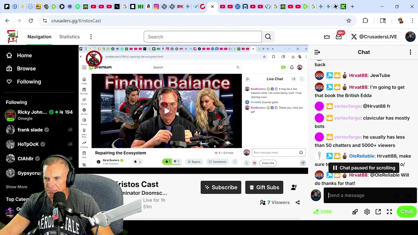Click Rumble chat Subscribe pill button
This screenshot has width=418, height=235.
click(x=268, y=163)
